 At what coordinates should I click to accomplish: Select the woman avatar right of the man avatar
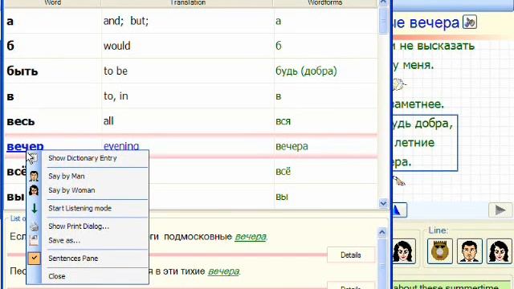point(499,251)
